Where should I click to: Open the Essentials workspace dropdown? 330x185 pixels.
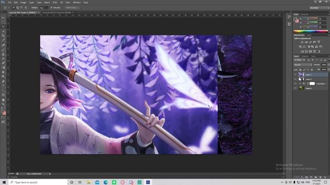pyautogui.click(x=319, y=8)
